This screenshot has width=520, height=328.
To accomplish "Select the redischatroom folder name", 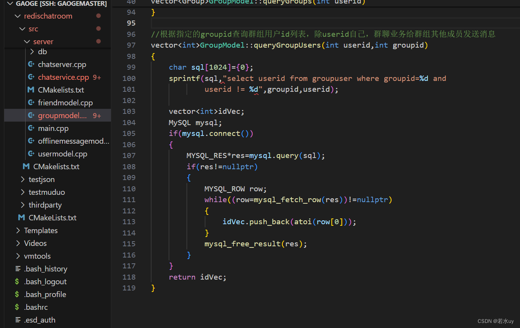I will (48, 16).
